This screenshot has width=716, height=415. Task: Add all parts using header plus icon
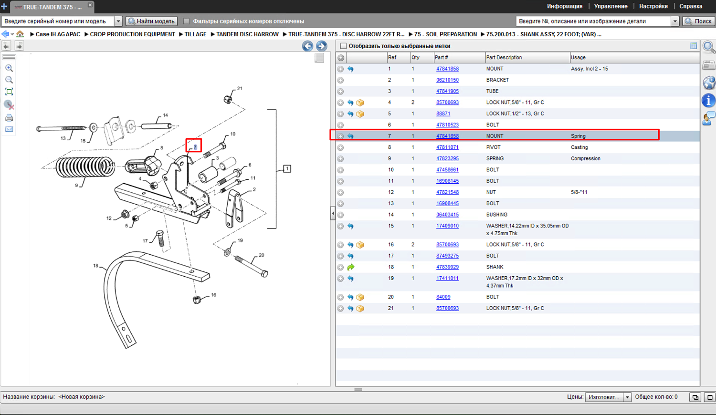(x=341, y=58)
